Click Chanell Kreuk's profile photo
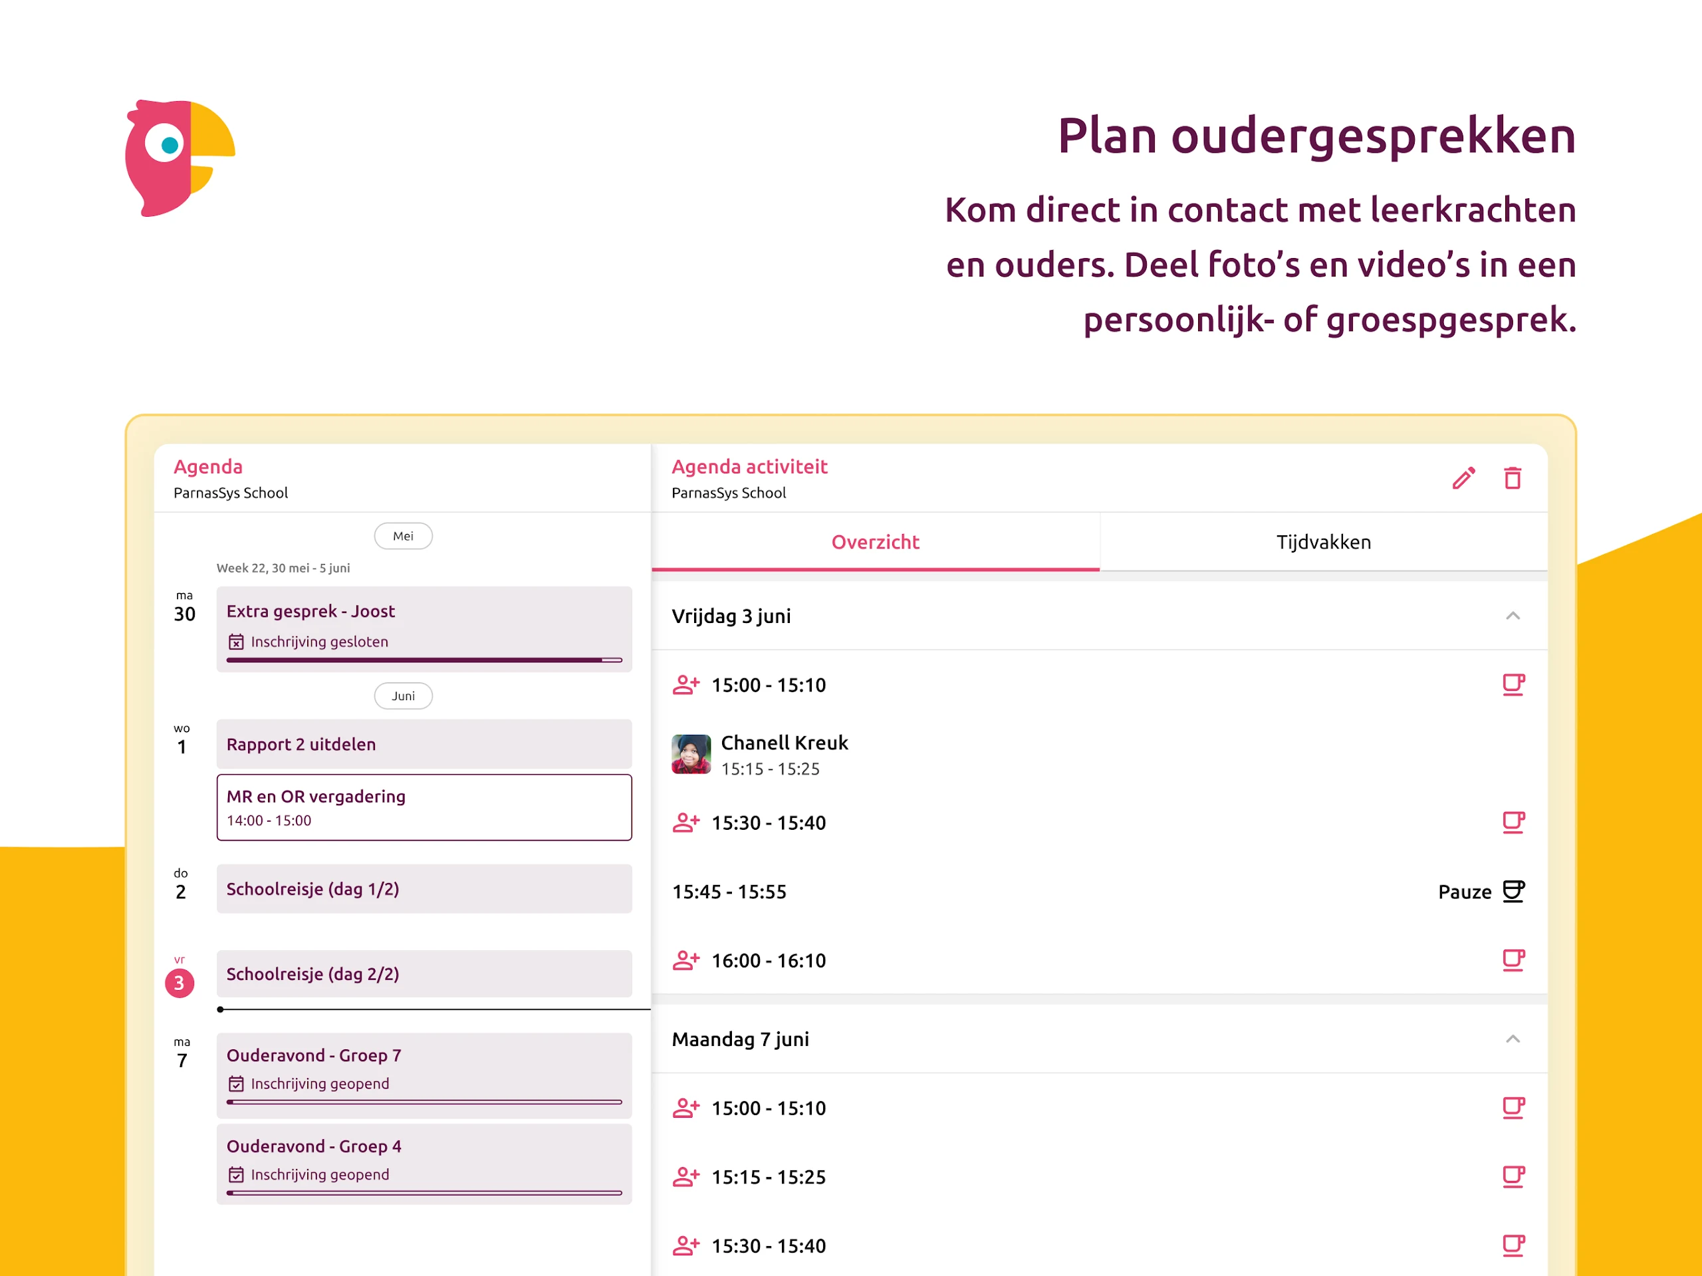 (691, 753)
